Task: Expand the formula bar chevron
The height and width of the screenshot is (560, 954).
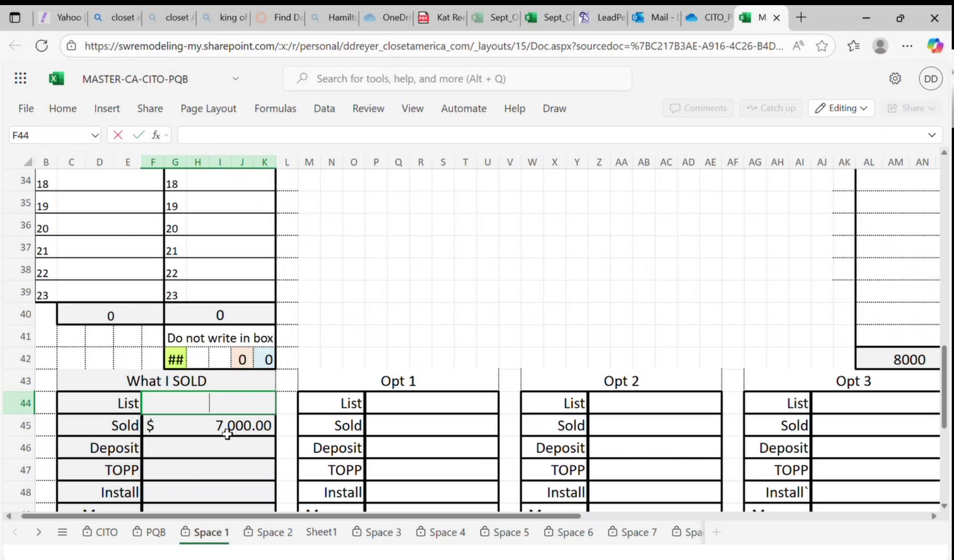Action: point(931,135)
